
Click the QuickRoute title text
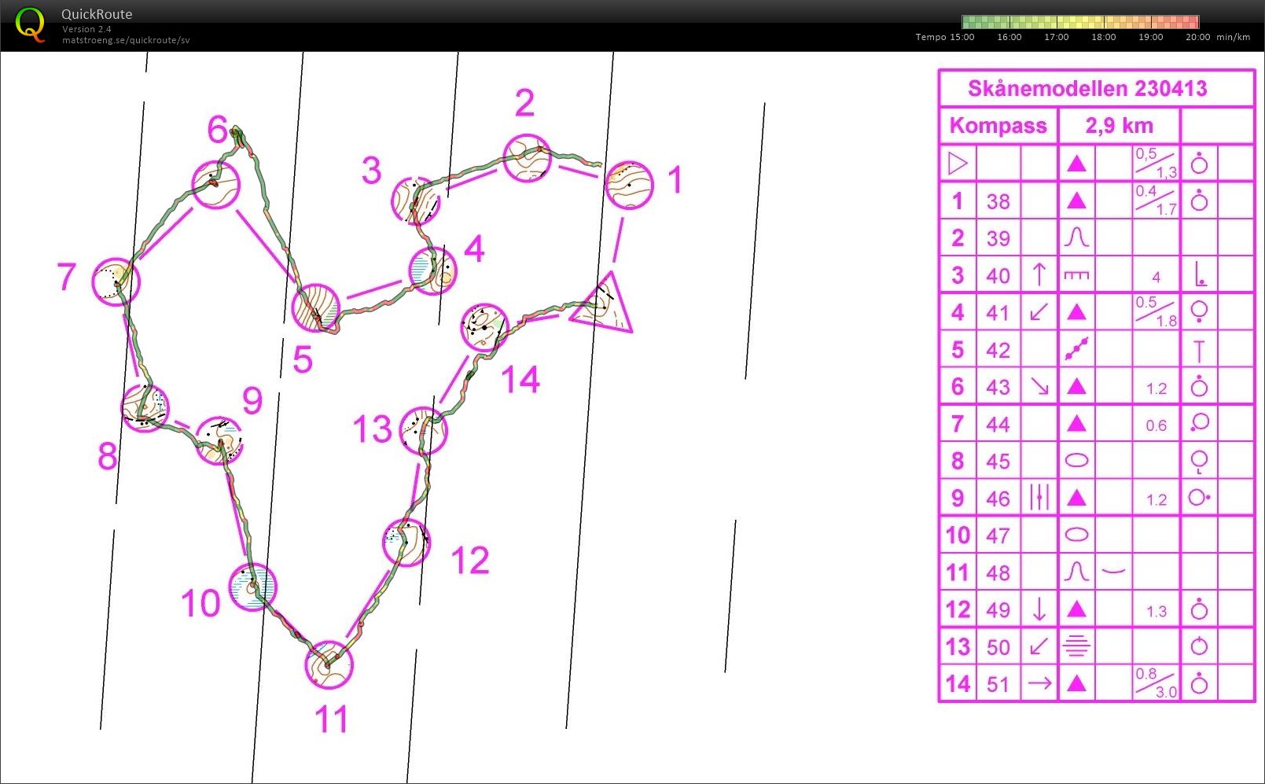(x=97, y=14)
